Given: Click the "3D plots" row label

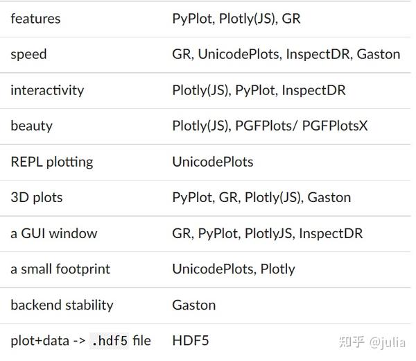Looking at the screenshot, I should (37, 197).
